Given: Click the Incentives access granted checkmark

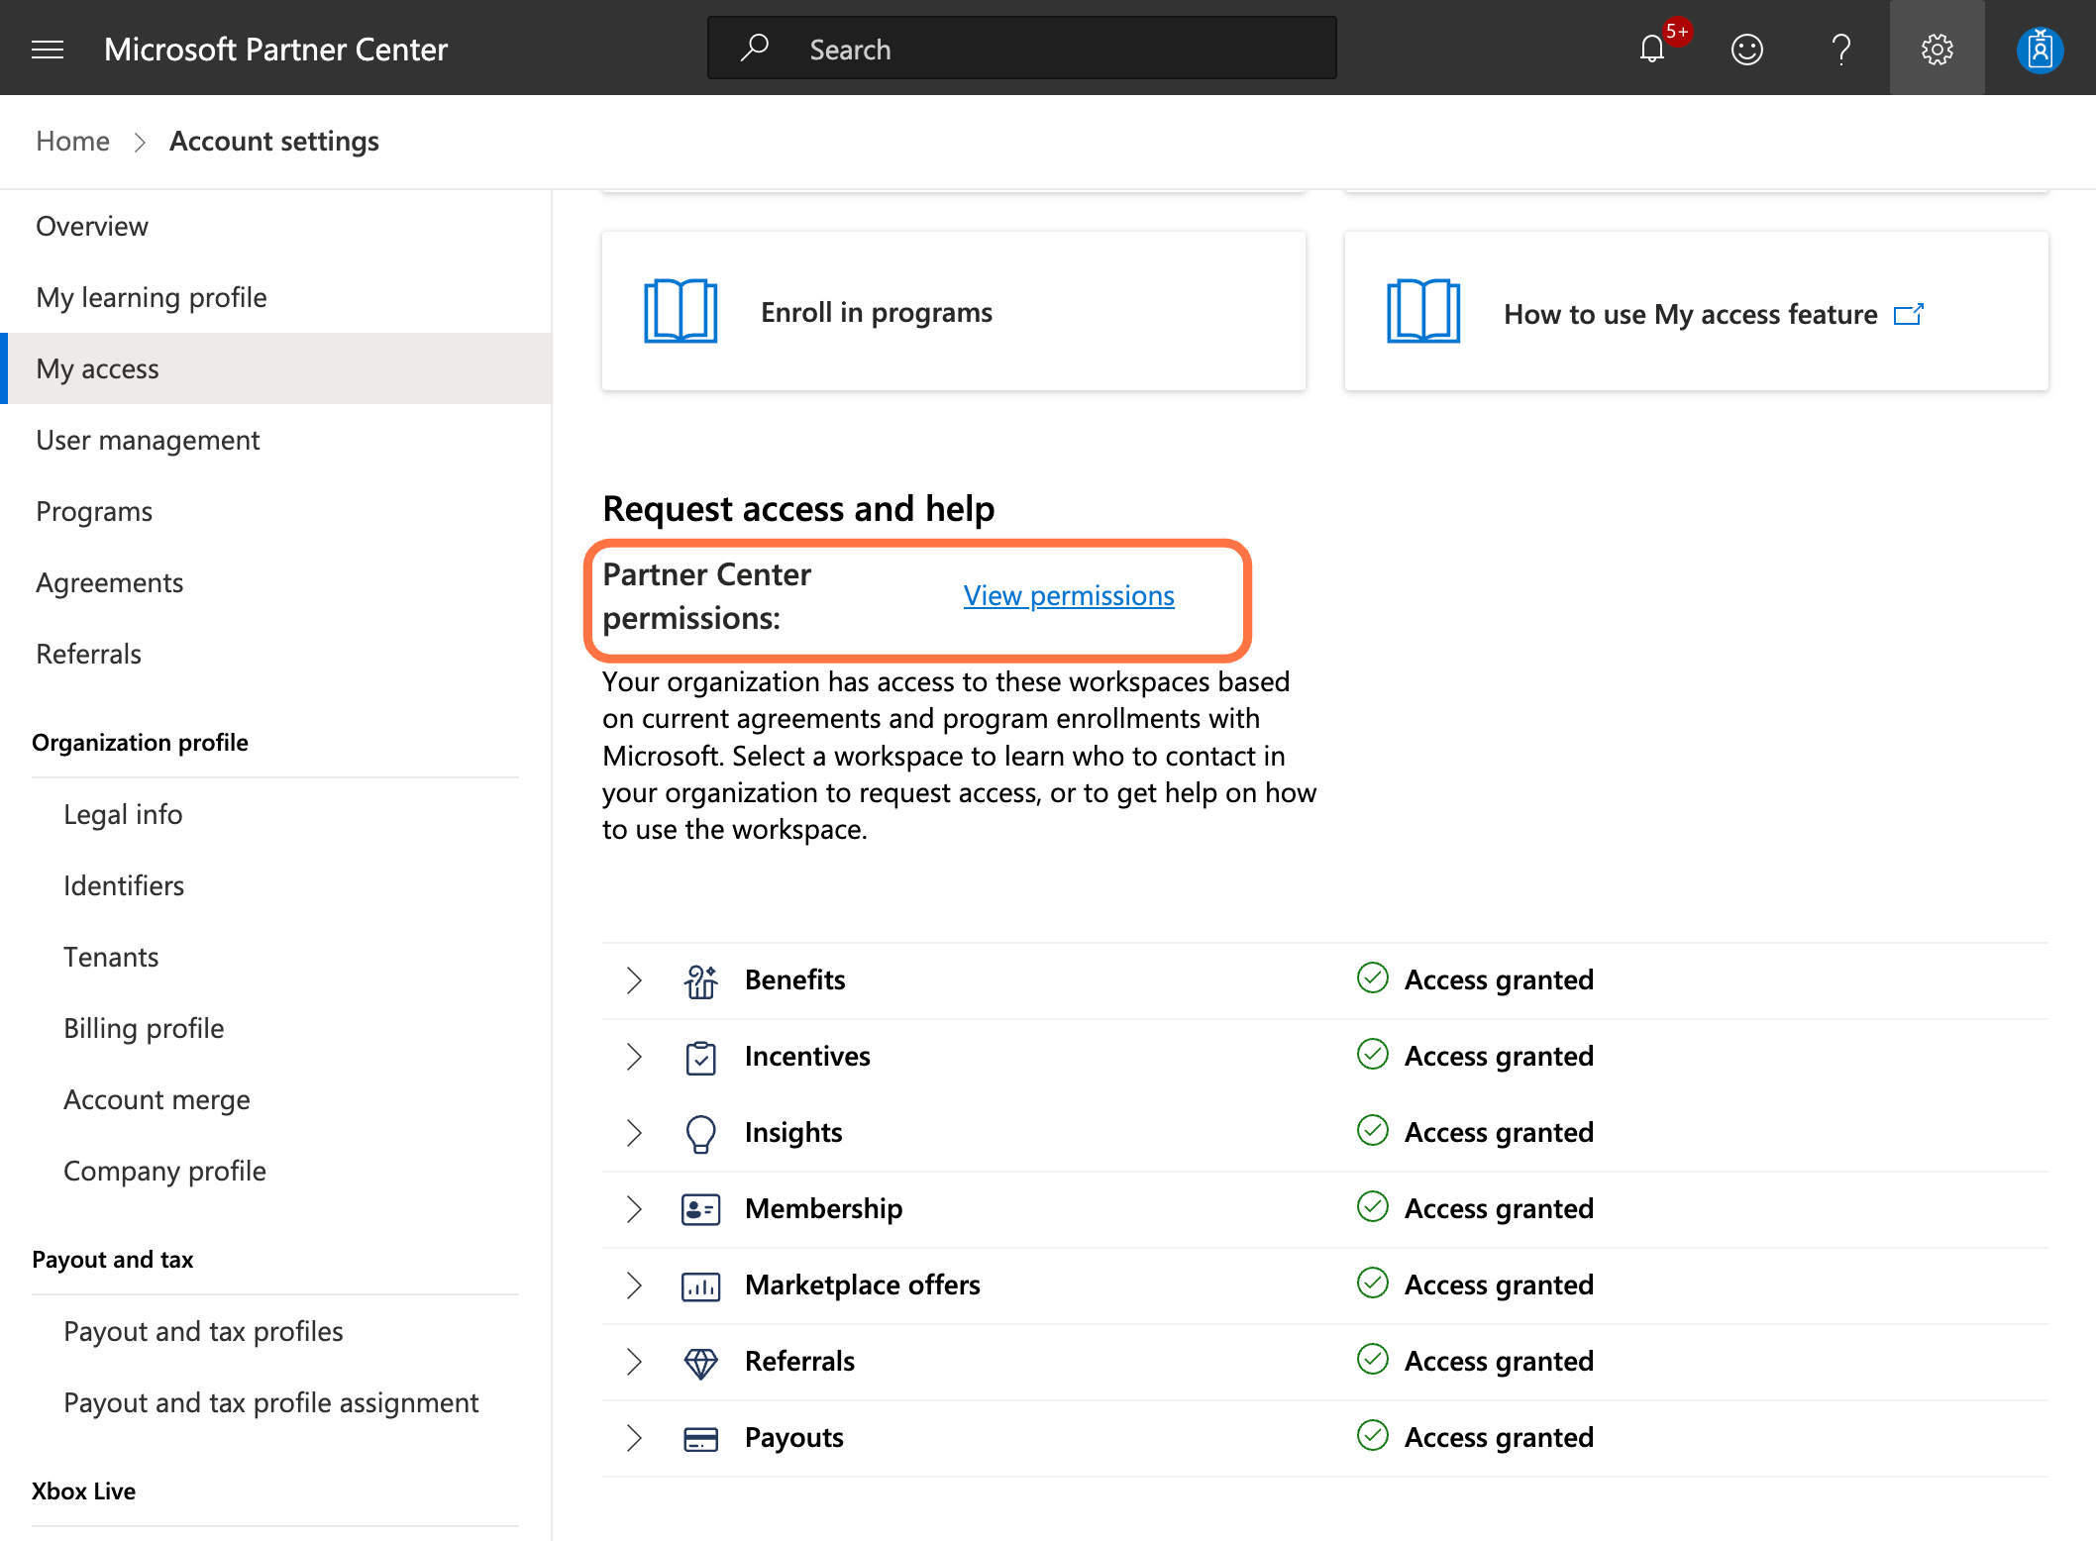Looking at the screenshot, I should point(1372,1054).
